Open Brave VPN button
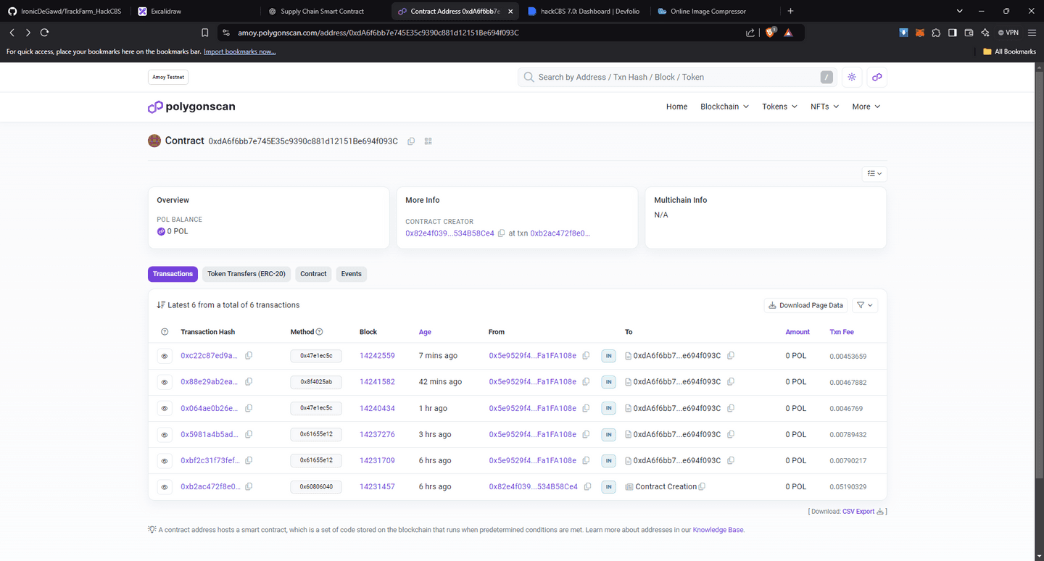The image size is (1044, 561). (1008, 33)
